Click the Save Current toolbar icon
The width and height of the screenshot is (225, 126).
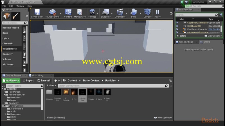[37, 13]
